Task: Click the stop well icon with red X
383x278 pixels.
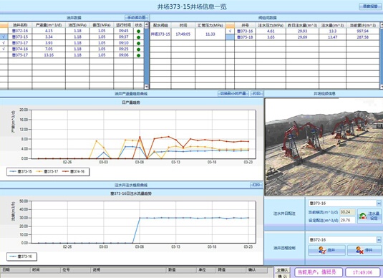Action: pyautogui.click(x=364, y=250)
